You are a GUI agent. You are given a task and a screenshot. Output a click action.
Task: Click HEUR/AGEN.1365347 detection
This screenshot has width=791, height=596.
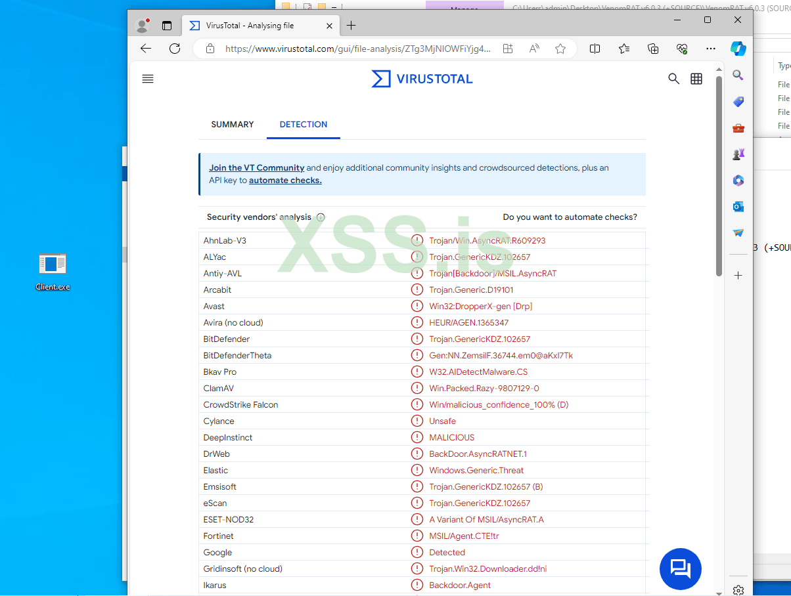pyautogui.click(x=469, y=323)
